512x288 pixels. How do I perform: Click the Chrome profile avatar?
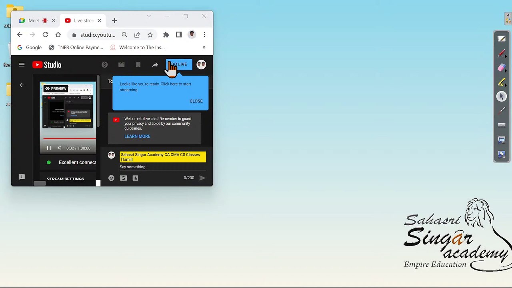pyautogui.click(x=192, y=35)
